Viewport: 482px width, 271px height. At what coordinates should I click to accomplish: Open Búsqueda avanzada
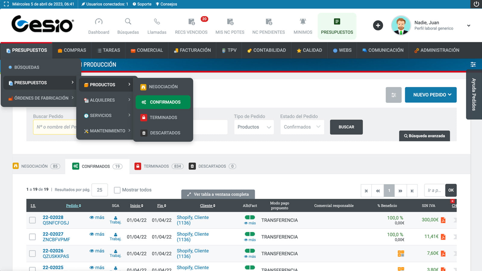pos(424,136)
